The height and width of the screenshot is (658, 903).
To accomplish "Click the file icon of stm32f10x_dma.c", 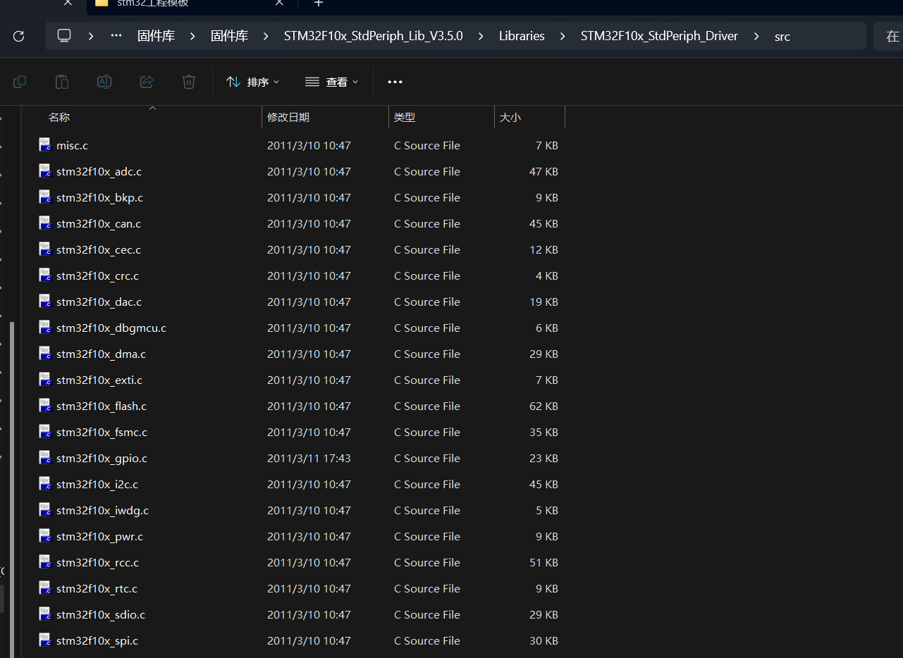I will coord(45,354).
